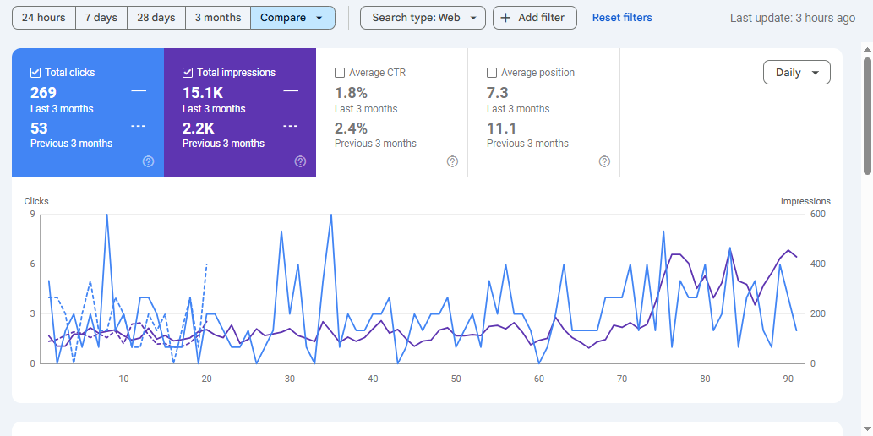Image resolution: width=873 pixels, height=436 pixels.
Task: Click the Clicks axis label
Action: tap(36, 201)
